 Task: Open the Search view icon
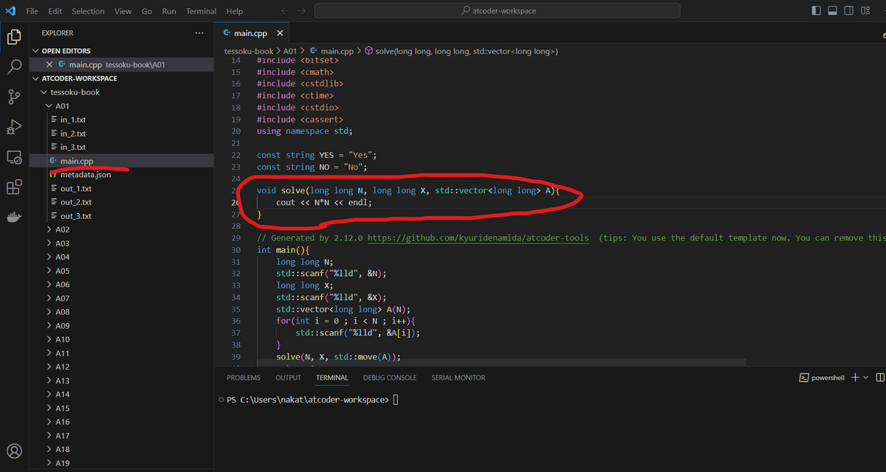coord(13,66)
